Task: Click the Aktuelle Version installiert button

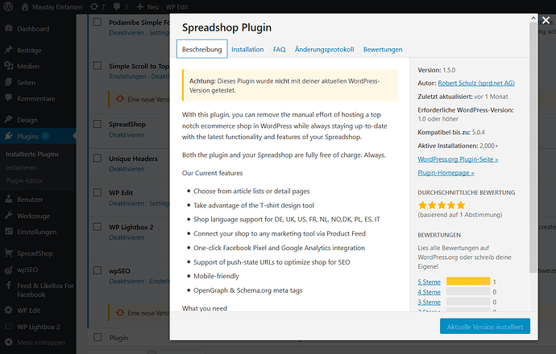Action: (485, 326)
